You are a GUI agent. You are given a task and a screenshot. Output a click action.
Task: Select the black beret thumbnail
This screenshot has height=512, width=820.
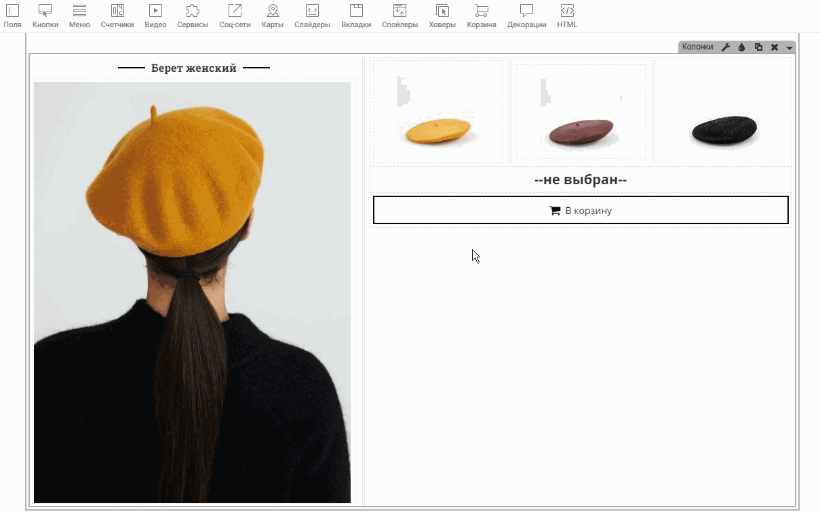point(723,112)
